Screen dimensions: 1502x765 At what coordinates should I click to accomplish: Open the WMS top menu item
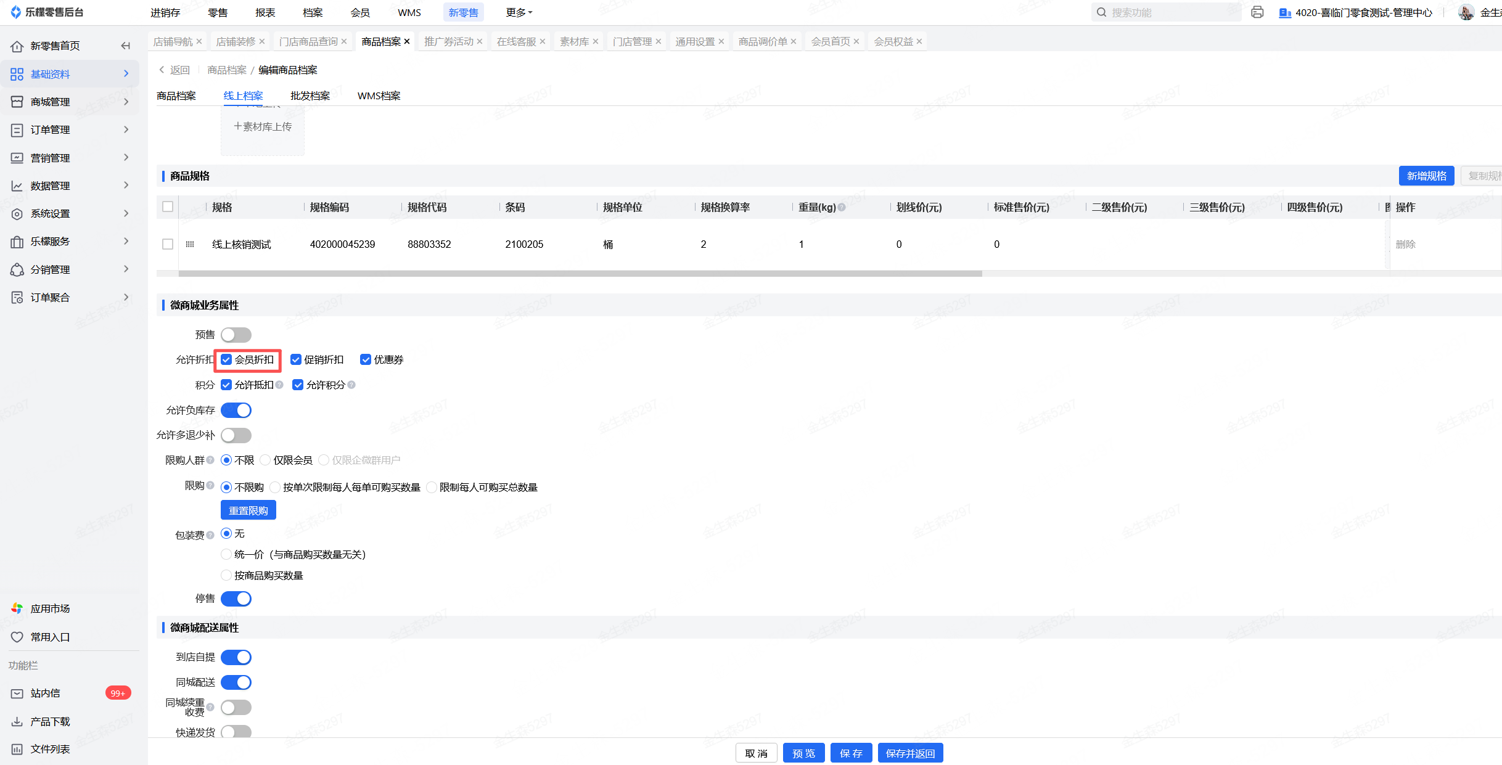click(x=409, y=12)
